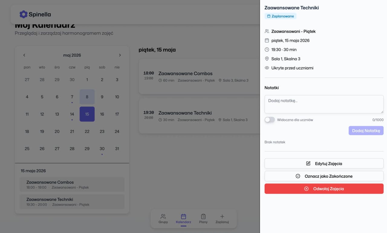Open Zaplanuj tab with plus icon
This screenshot has height=233, width=387.
222,219
